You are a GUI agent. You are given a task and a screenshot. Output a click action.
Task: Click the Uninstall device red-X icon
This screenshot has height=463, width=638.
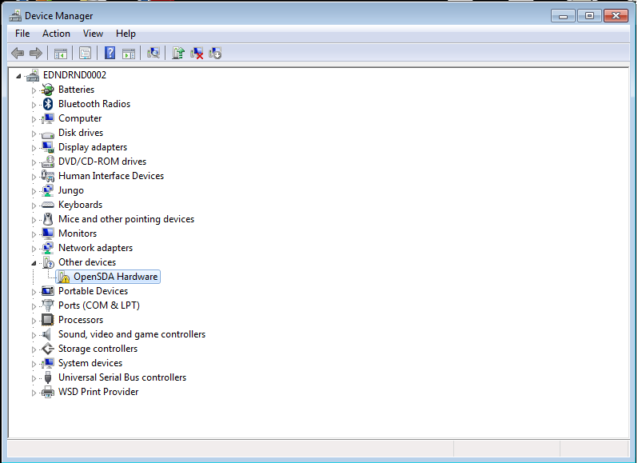tap(197, 53)
